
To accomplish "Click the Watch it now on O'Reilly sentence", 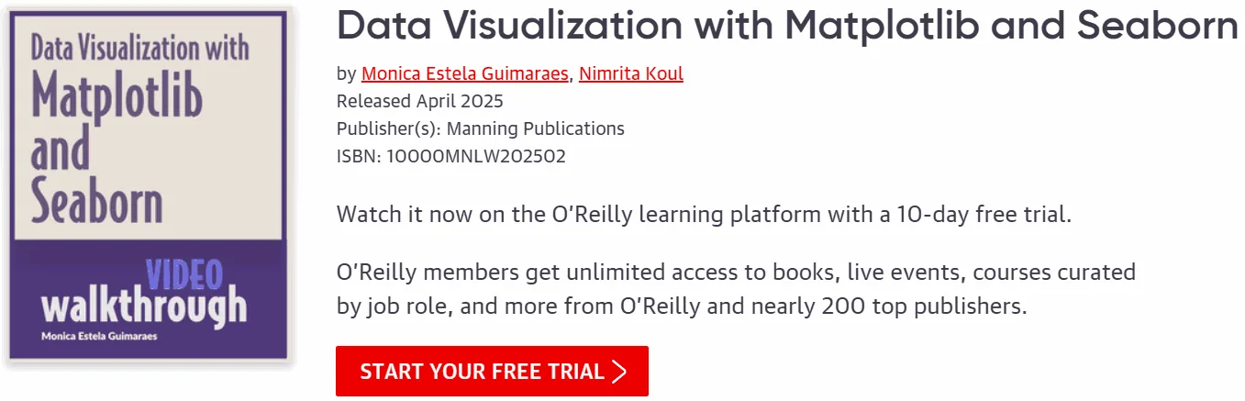I will pyautogui.click(x=704, y=216).
